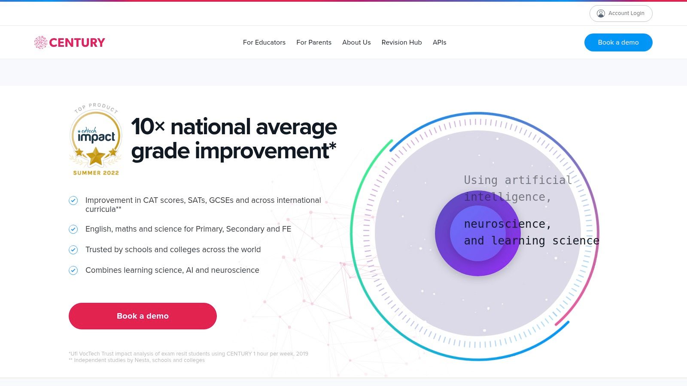
Task: Click the CENTURY logo
Action: click(70, 42)
